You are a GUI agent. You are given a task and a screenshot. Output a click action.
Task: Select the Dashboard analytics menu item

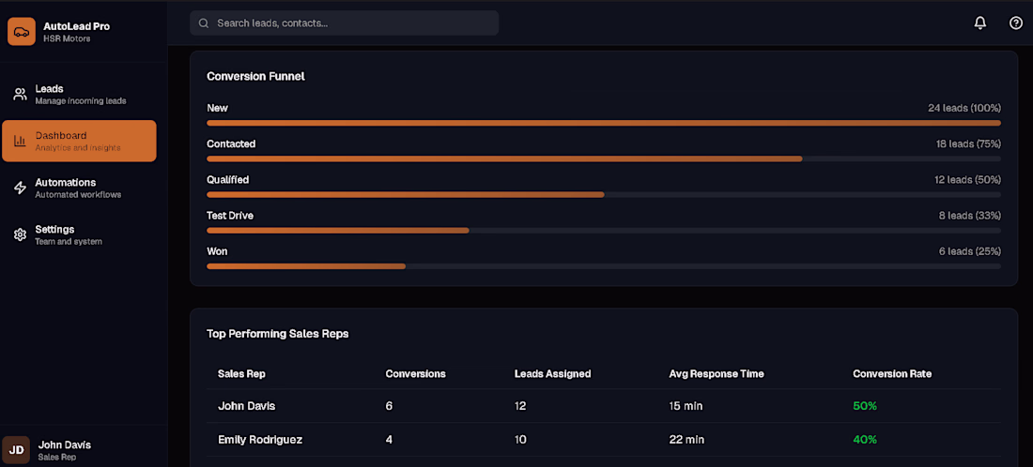[x=79, y=141]
